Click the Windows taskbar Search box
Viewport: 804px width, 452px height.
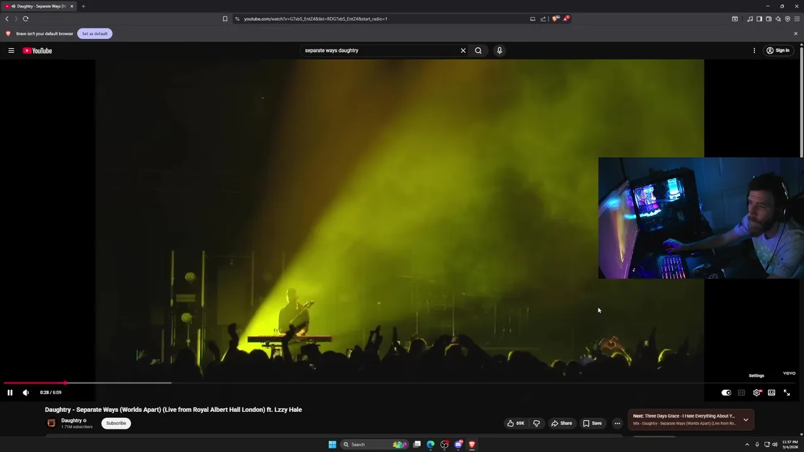376,444
